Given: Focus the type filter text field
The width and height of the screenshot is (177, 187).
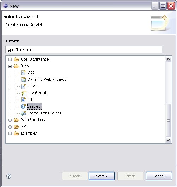Looking at the screenshot, I should click(84, 50).
